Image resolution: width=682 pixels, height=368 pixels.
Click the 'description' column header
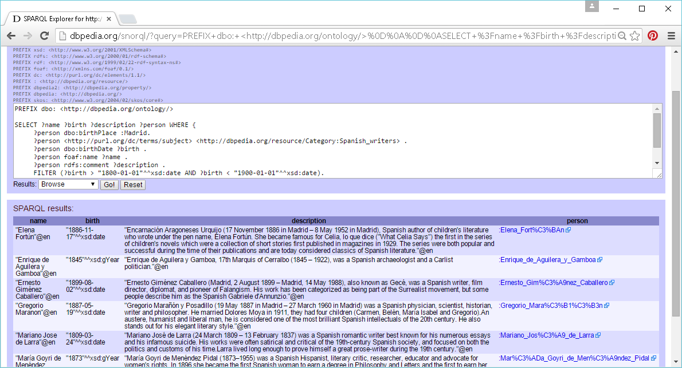point(309,221)
